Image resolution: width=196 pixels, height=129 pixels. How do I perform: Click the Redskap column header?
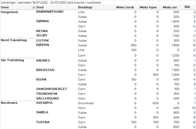click(84, 7)
